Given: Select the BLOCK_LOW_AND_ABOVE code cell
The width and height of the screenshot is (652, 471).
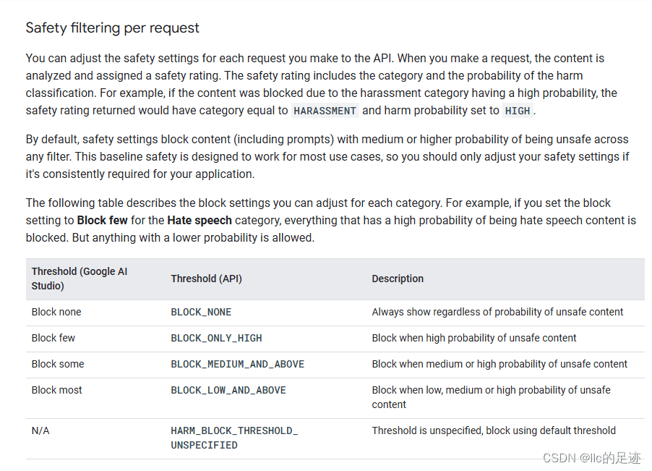Looking at the screenshot, I should [228, 390].
